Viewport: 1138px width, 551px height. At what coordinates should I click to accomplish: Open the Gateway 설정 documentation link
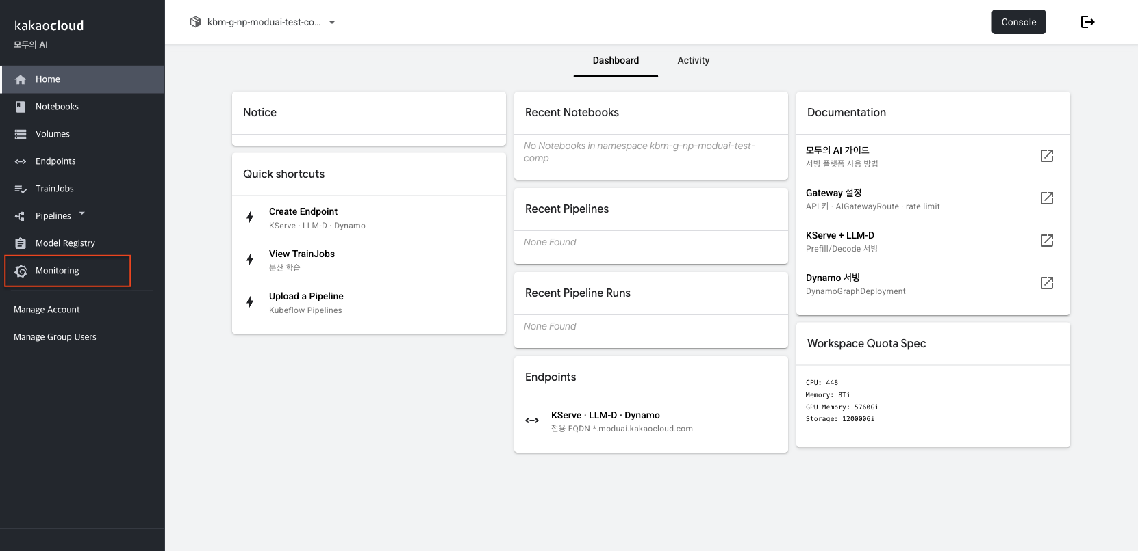point(933,198)
